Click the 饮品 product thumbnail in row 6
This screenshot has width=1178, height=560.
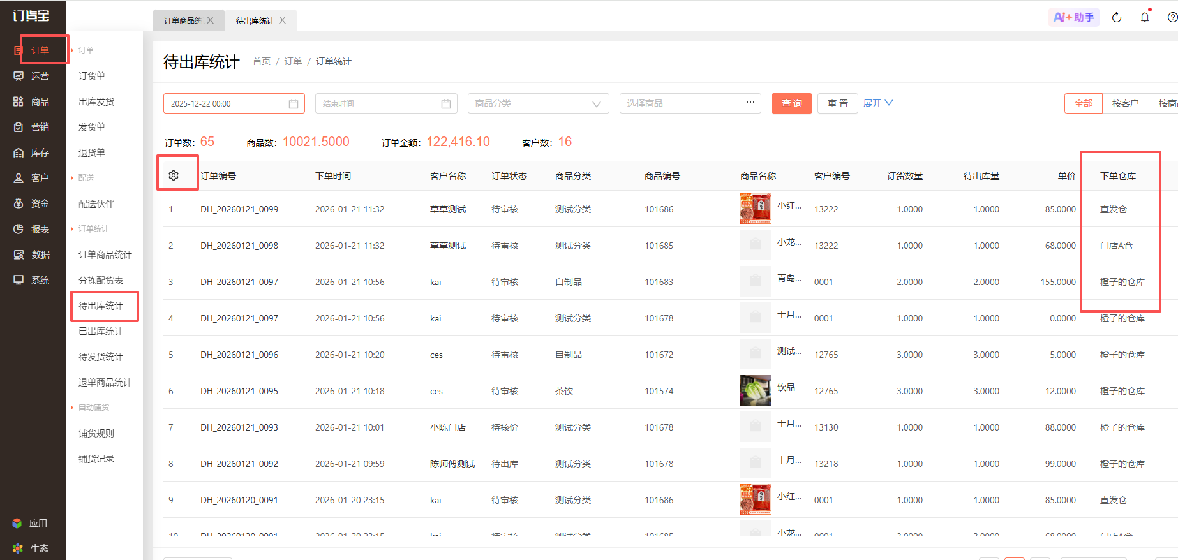pyautogui.click(x=756, y=390)
